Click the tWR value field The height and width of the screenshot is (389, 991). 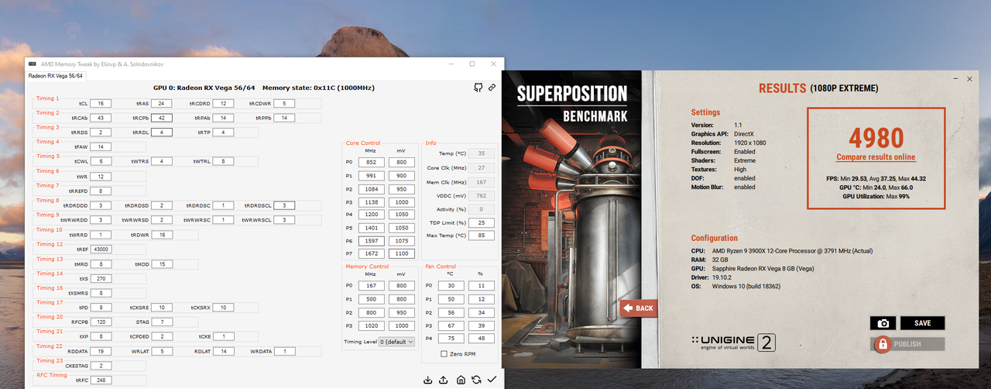(x=101, y=176)
